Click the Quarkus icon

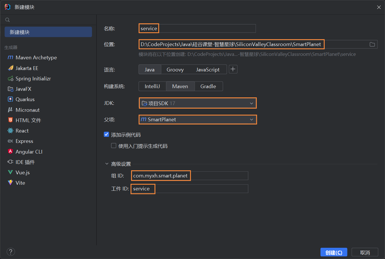coord(10,99)
